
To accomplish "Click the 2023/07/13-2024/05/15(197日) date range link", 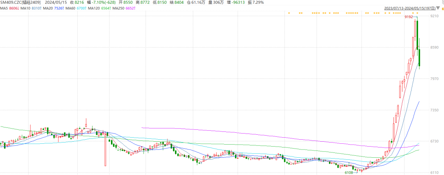I will point(410,9).
